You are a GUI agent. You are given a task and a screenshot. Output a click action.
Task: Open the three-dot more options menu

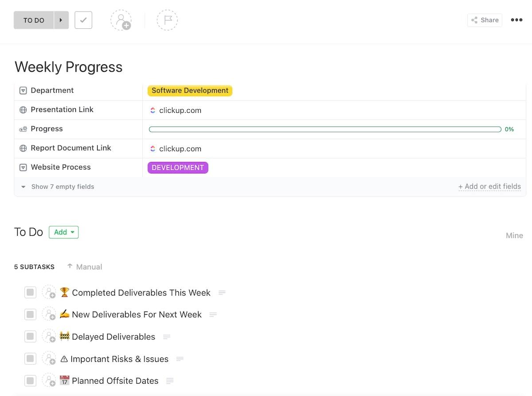[516, 20]
